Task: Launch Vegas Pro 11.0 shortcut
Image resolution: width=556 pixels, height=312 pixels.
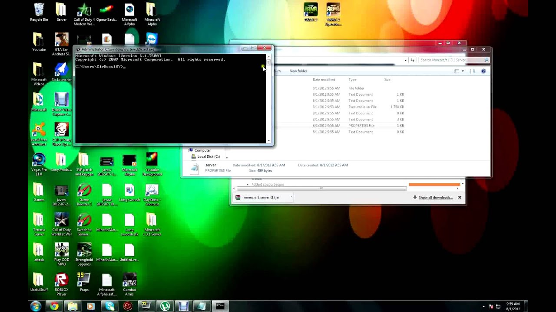Action: tap(39, 165)
